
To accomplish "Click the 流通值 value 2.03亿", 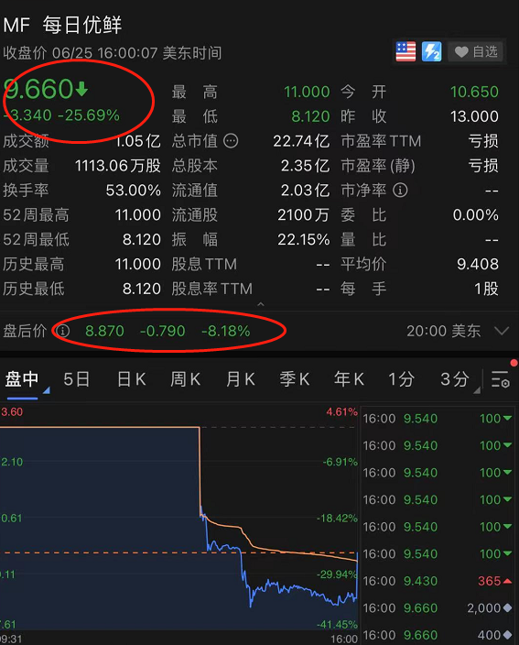I will pos(306,190).
